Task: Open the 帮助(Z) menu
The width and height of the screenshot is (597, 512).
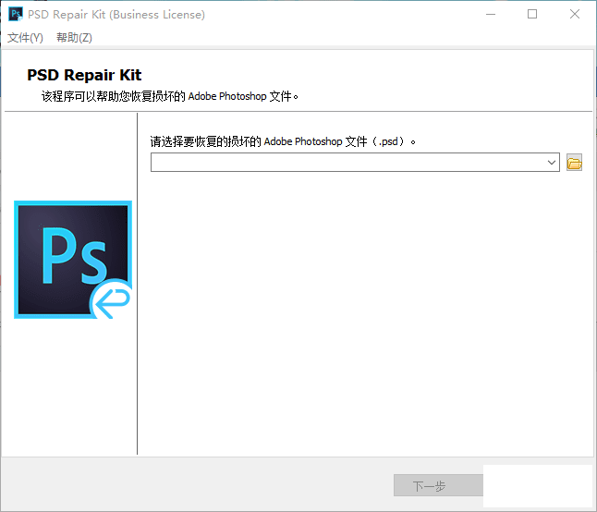Action: pos(74,38)
